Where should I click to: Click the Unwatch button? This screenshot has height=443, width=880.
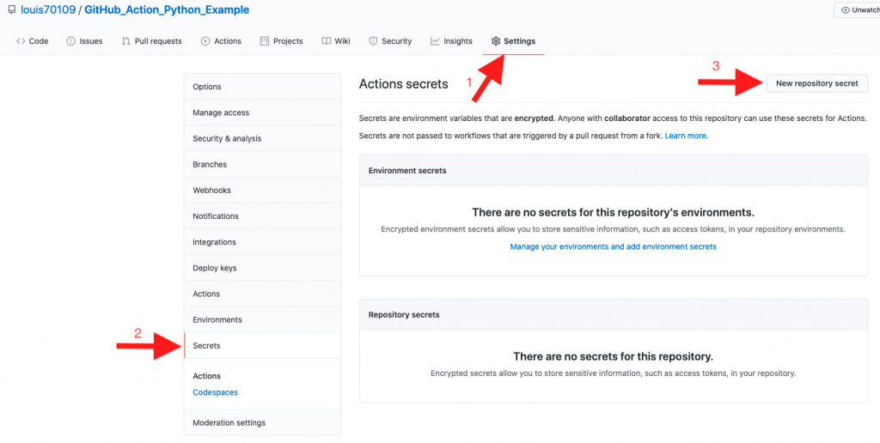coord(859,10)
